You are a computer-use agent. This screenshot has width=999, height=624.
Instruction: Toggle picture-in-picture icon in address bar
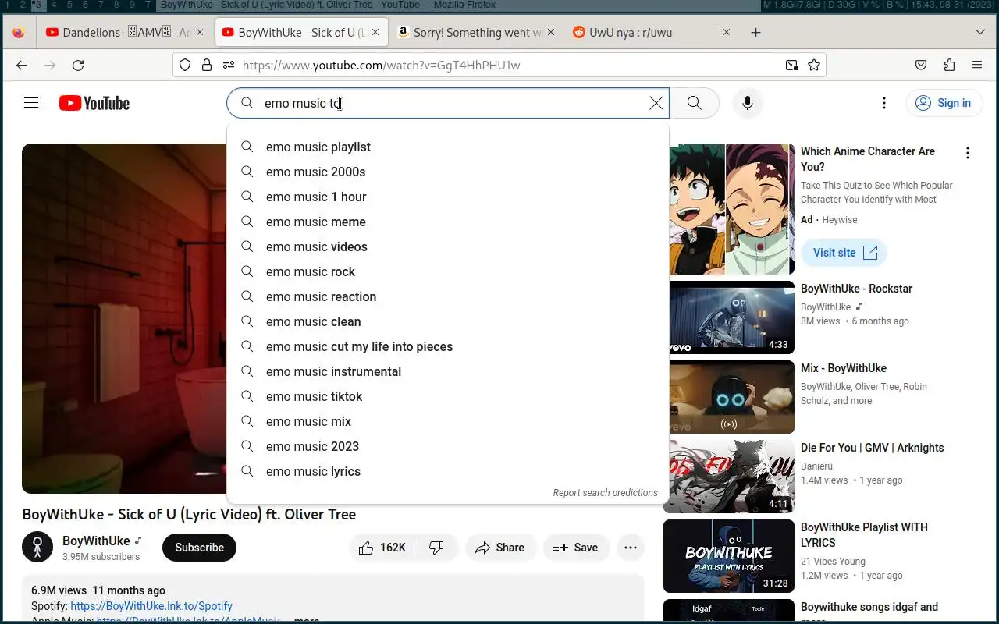coord(791,66)
